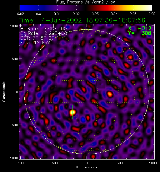This screenshot has width=160, height=172.
Task: Click the E: 3-12 keV label
Action: pyautogui.click(x=35, y=43)
